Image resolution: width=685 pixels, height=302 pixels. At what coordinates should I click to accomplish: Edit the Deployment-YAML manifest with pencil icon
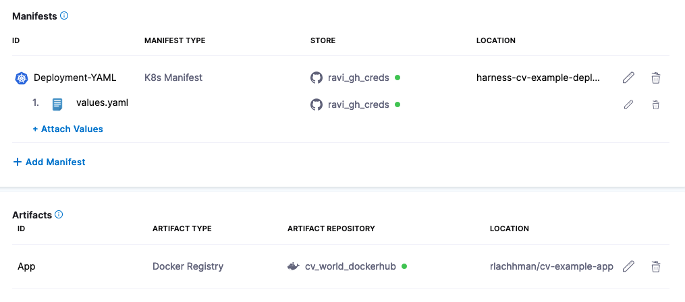(x=628, y=78)
